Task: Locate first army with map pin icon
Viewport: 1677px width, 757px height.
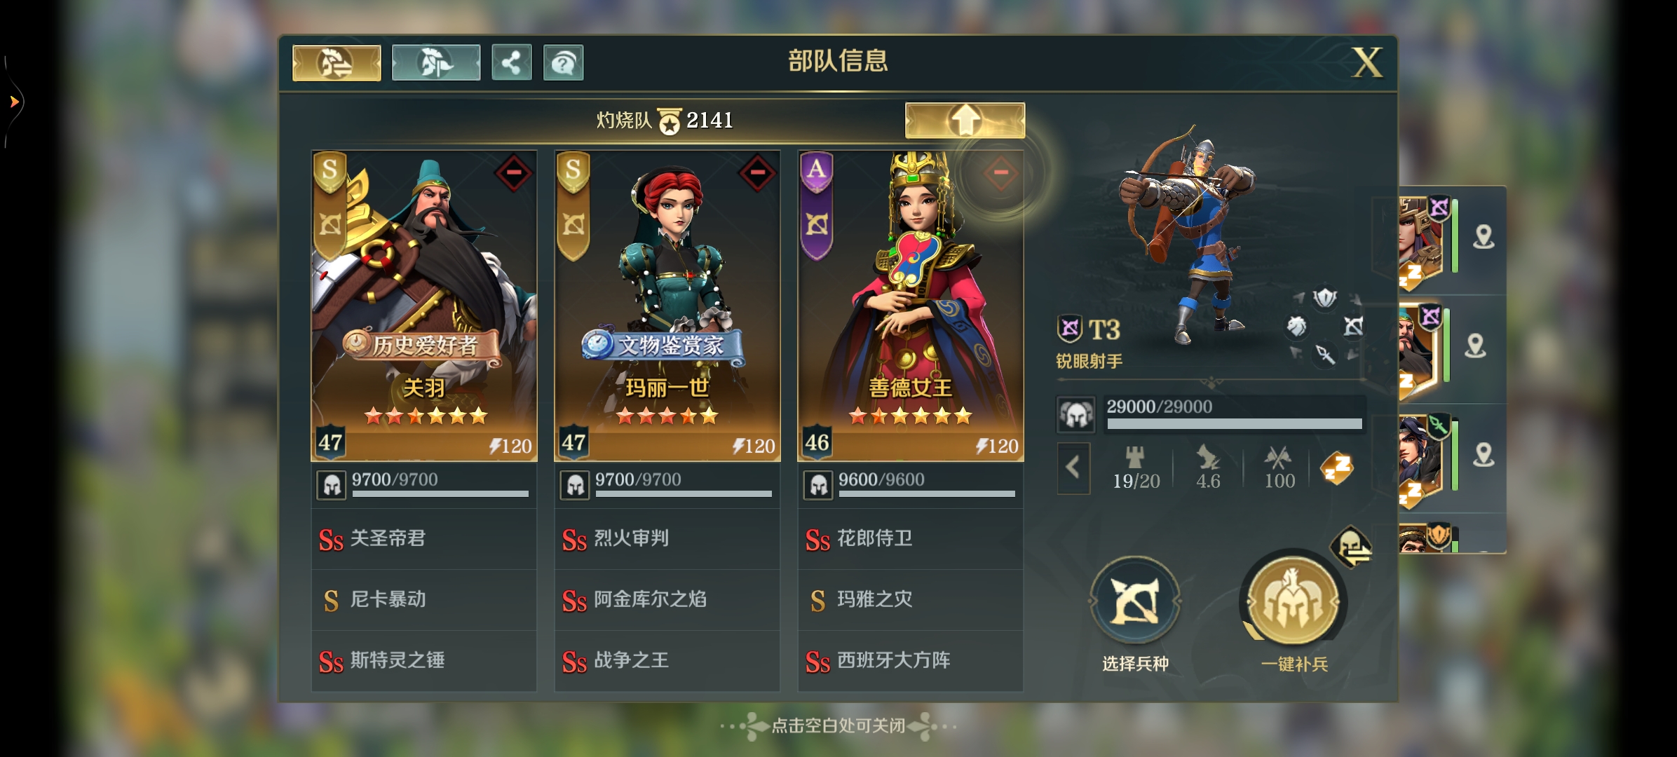Action: [1483, 237]
